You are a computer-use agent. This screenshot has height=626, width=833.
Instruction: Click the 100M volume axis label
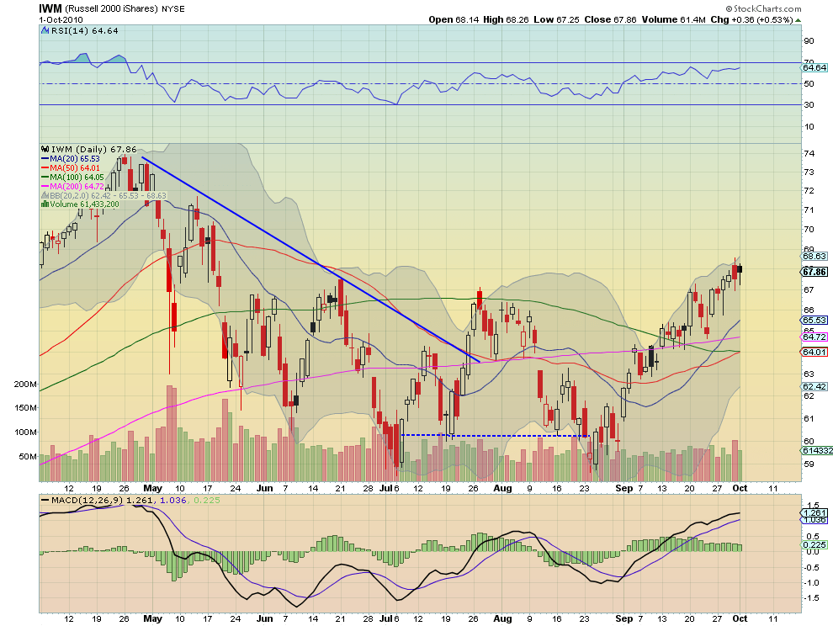pos(24,432)
